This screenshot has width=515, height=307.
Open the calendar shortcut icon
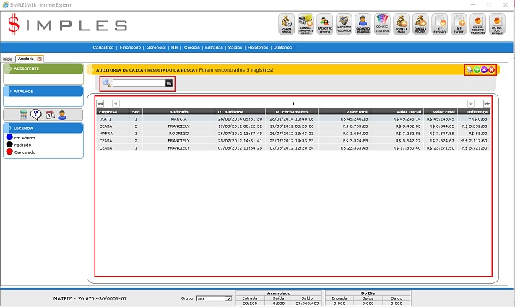[50, 114]
